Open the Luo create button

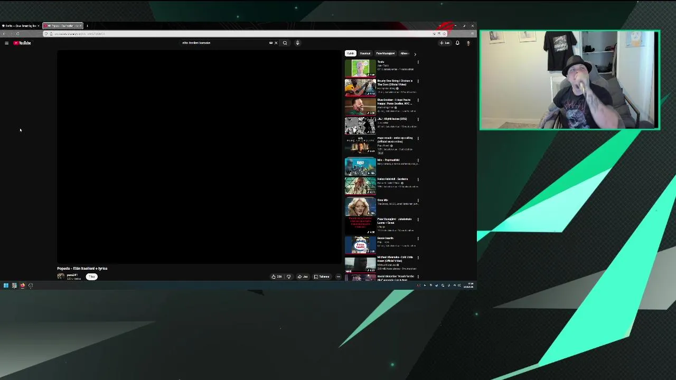[x=445, y=43]
